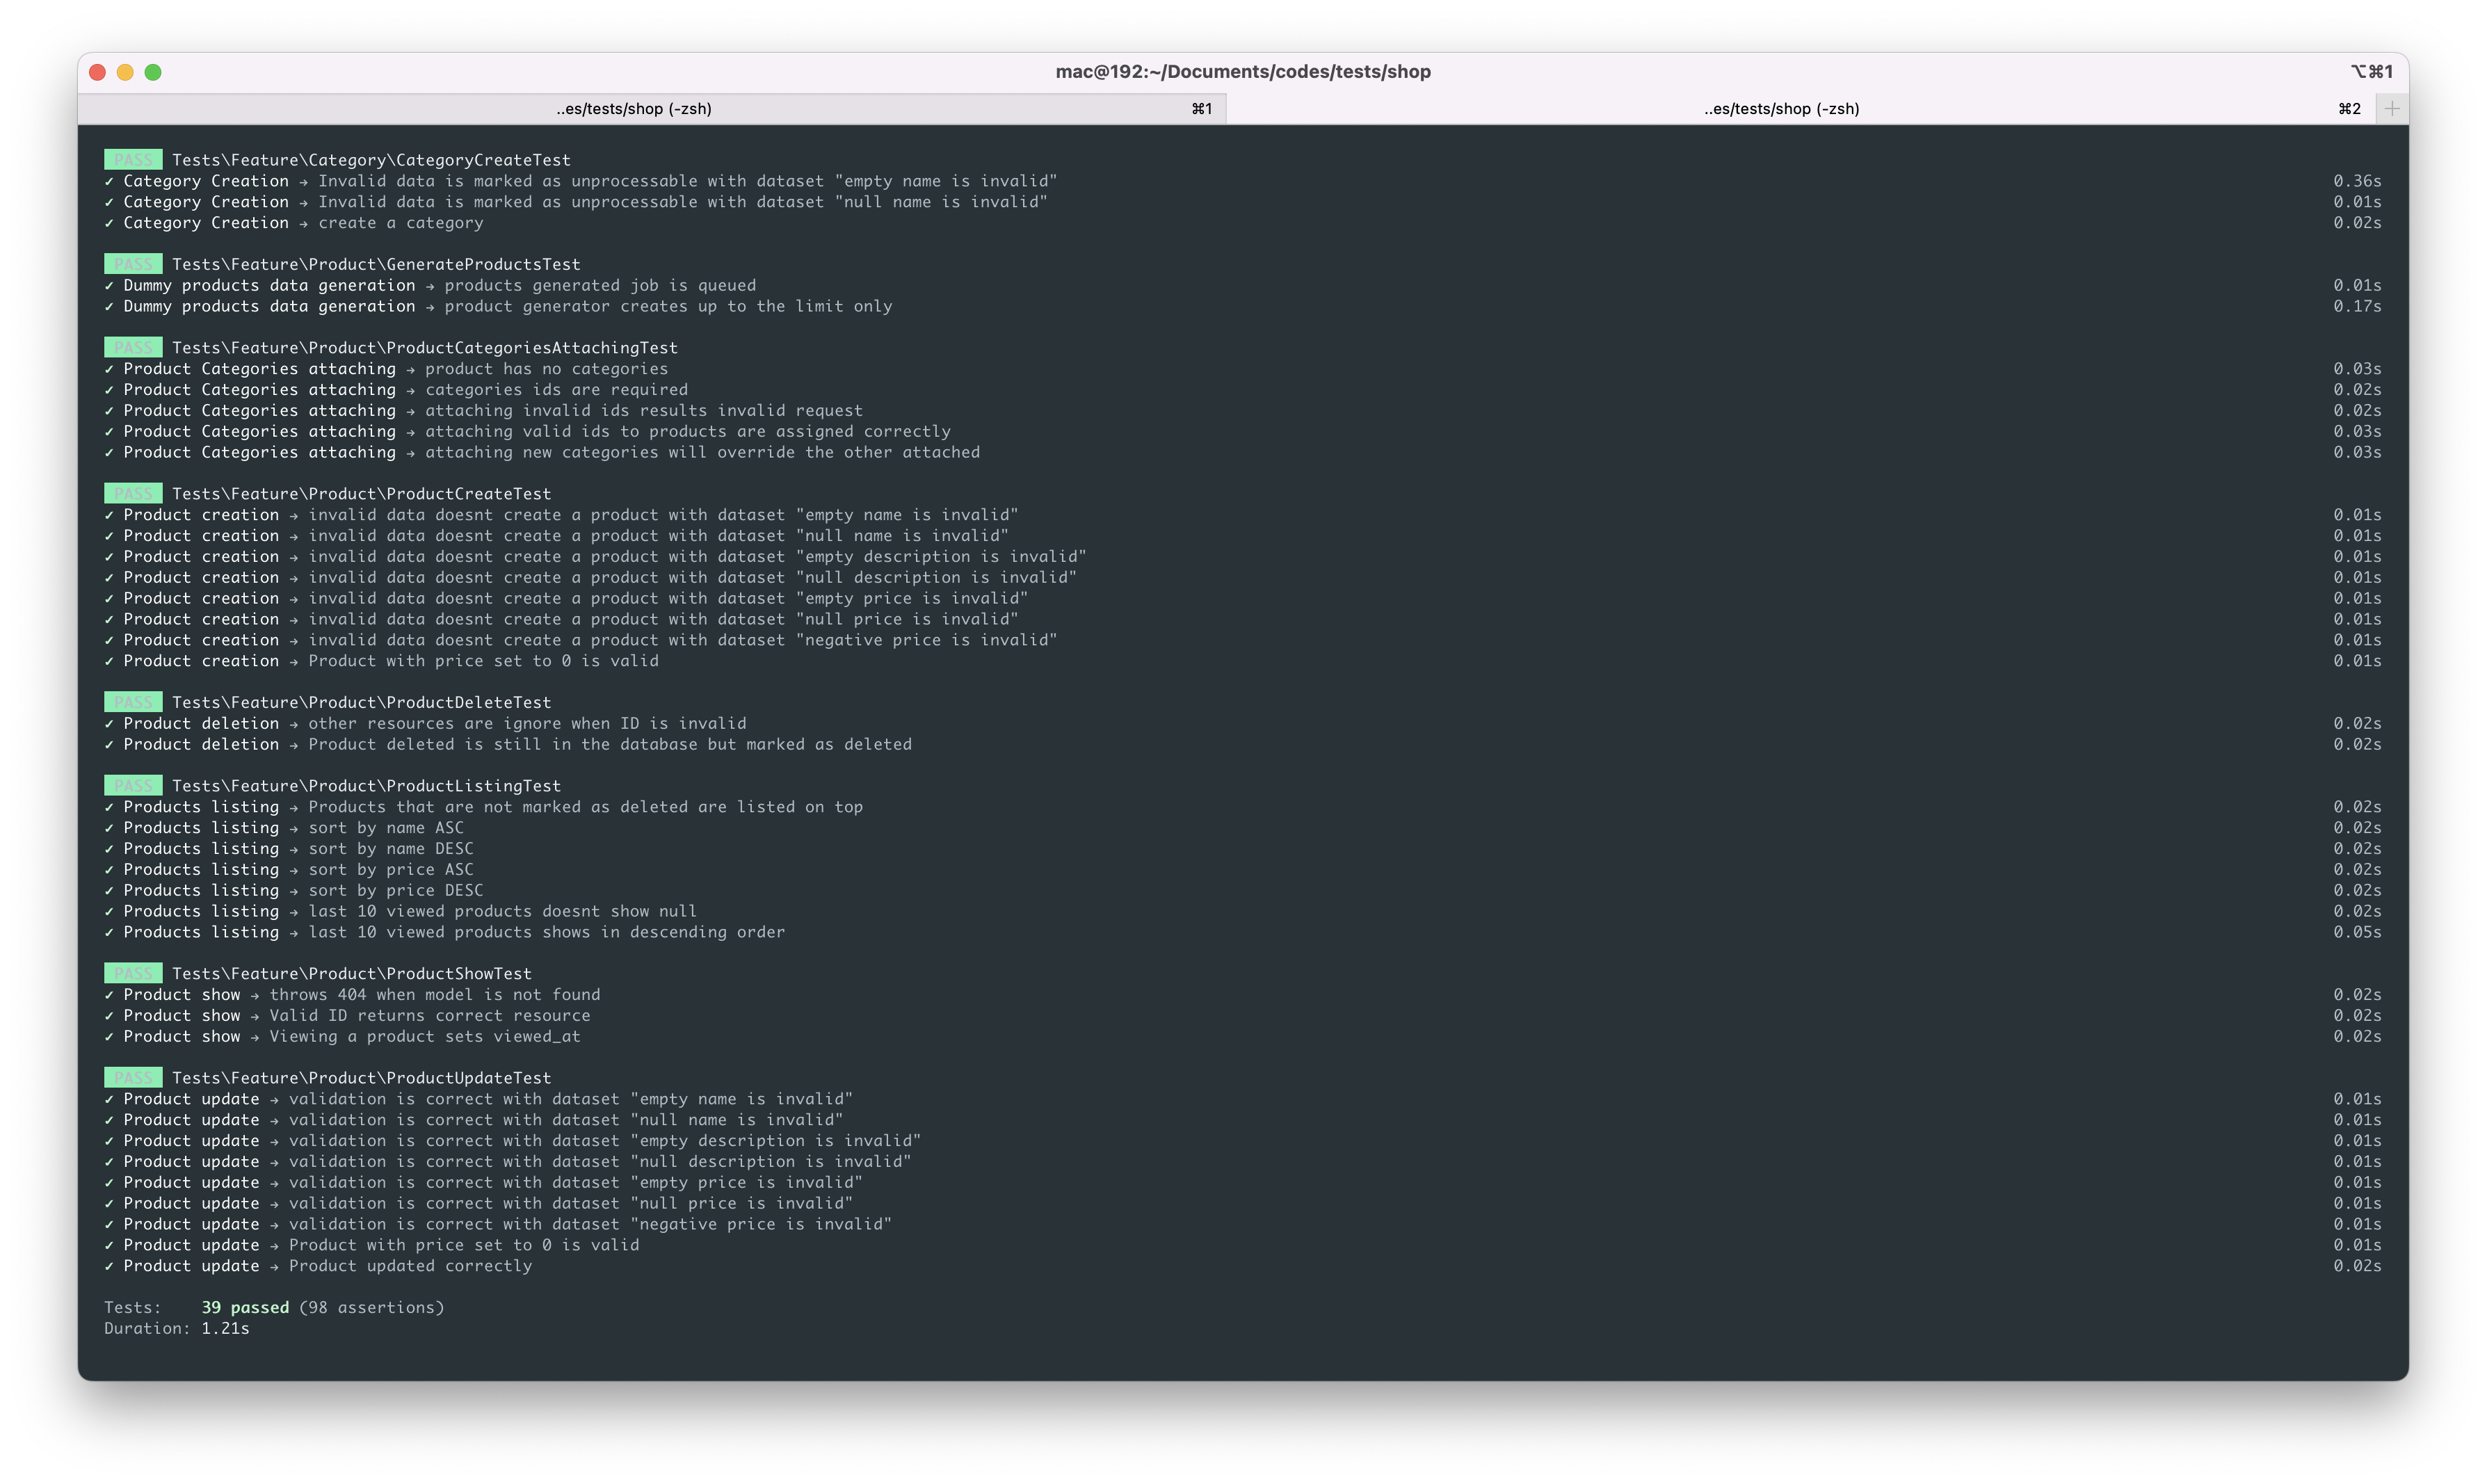Click 'Product updated correctly' test line

click(410, 1266)
